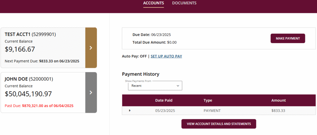Click the Amount column header

279,100
